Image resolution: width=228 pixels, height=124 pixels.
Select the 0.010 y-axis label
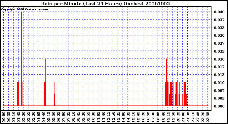(x=219, y=83)
